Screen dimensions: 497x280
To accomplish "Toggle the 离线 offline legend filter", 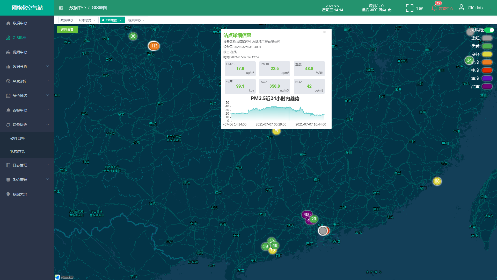I will (487, 38).
